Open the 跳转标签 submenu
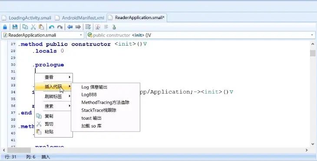This screenshot has width=317, height=161. (53, 96)
